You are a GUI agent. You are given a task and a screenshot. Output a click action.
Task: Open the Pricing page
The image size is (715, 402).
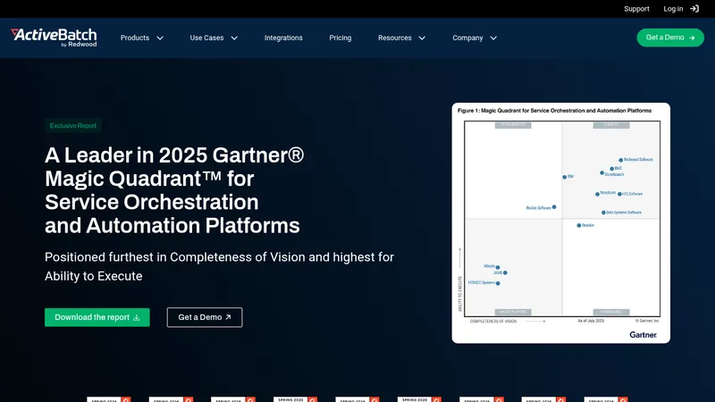click(341, 38)
